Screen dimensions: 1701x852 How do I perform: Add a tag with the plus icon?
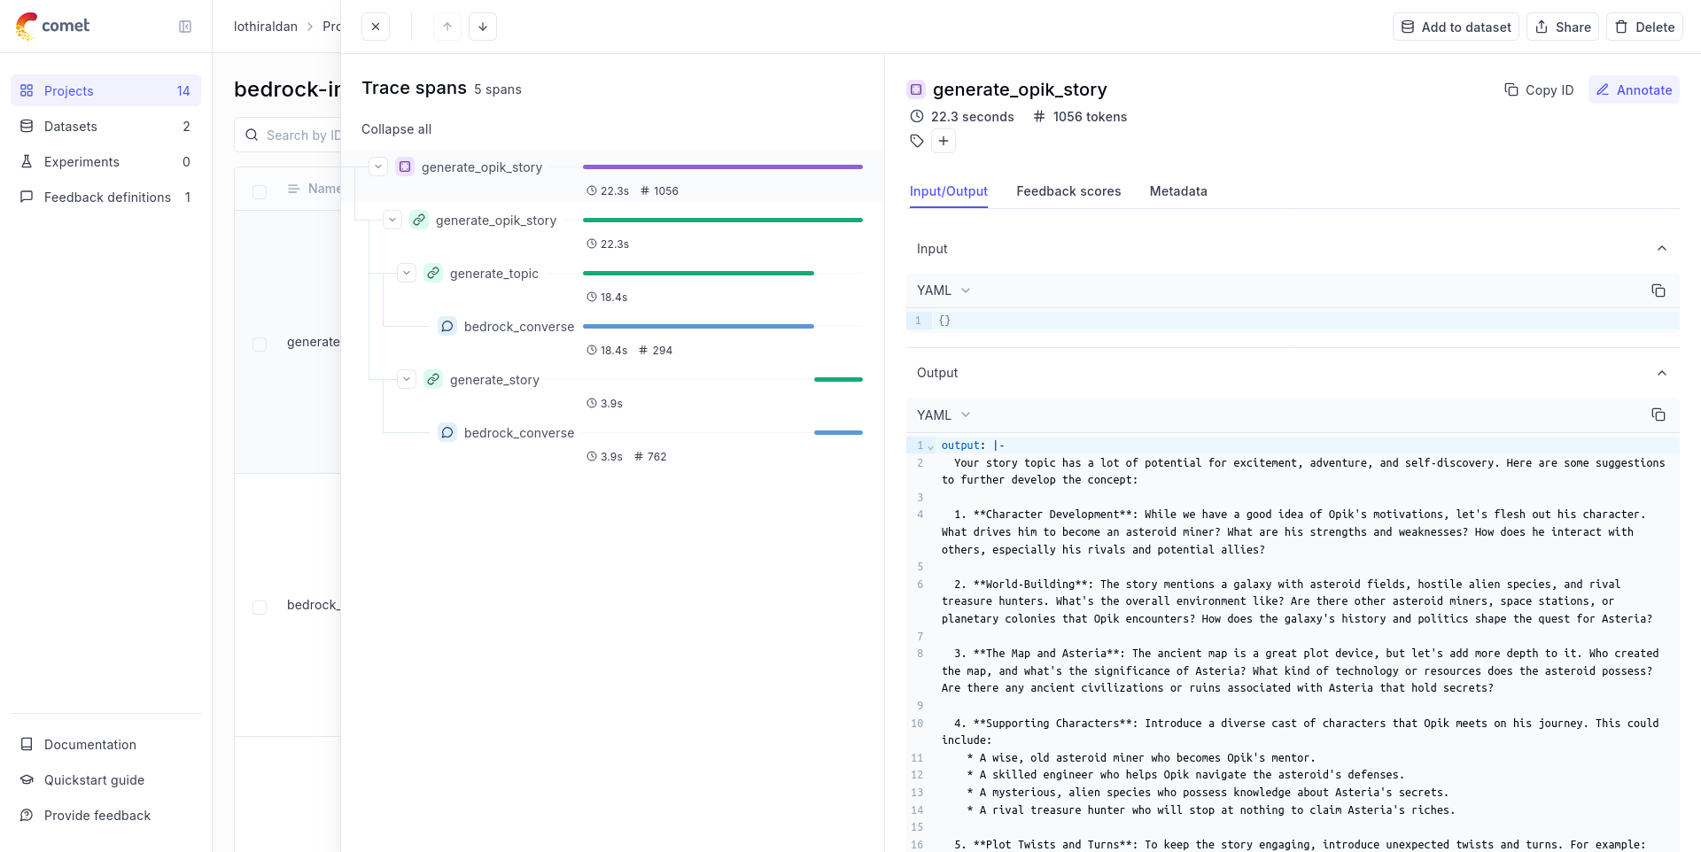[x=944, y=141]
